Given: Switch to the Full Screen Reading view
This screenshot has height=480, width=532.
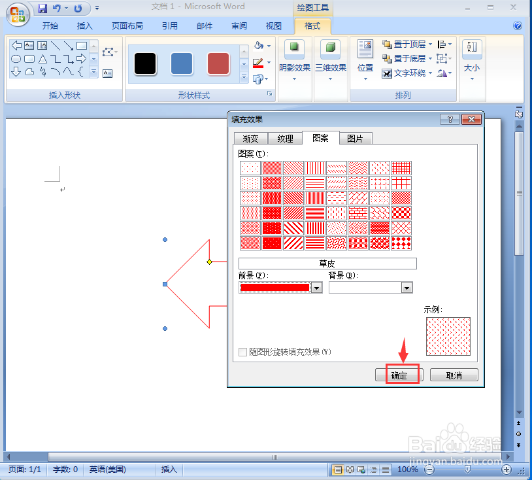Looking at the screenshot, I should click(x=350, y=470).
